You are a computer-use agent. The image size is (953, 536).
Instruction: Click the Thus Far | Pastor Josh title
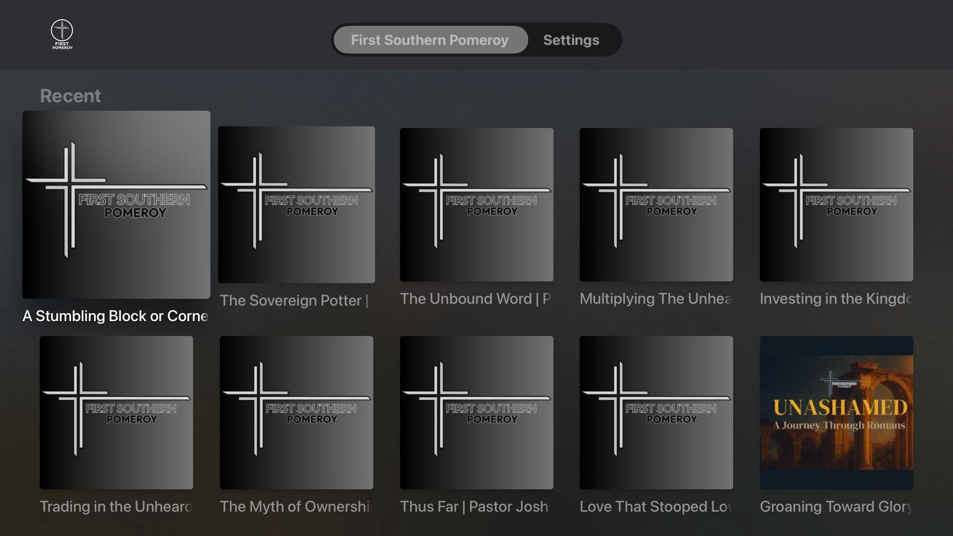[474, 507]
